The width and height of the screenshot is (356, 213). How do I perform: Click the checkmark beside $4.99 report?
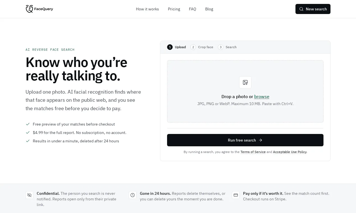coord(28,133)
